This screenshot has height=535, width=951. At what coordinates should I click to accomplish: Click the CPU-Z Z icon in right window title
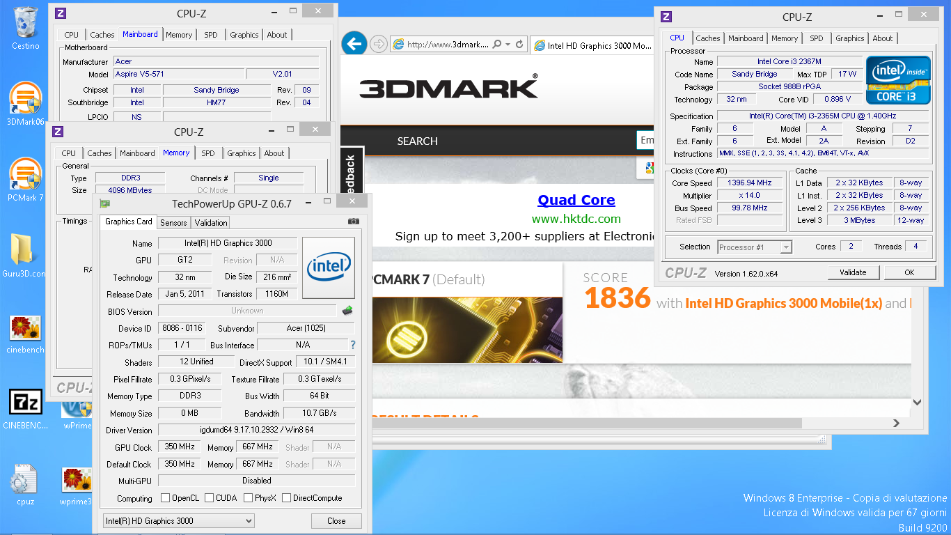click(666, 17)
